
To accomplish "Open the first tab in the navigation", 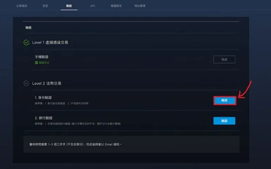I will pos(22,6).
